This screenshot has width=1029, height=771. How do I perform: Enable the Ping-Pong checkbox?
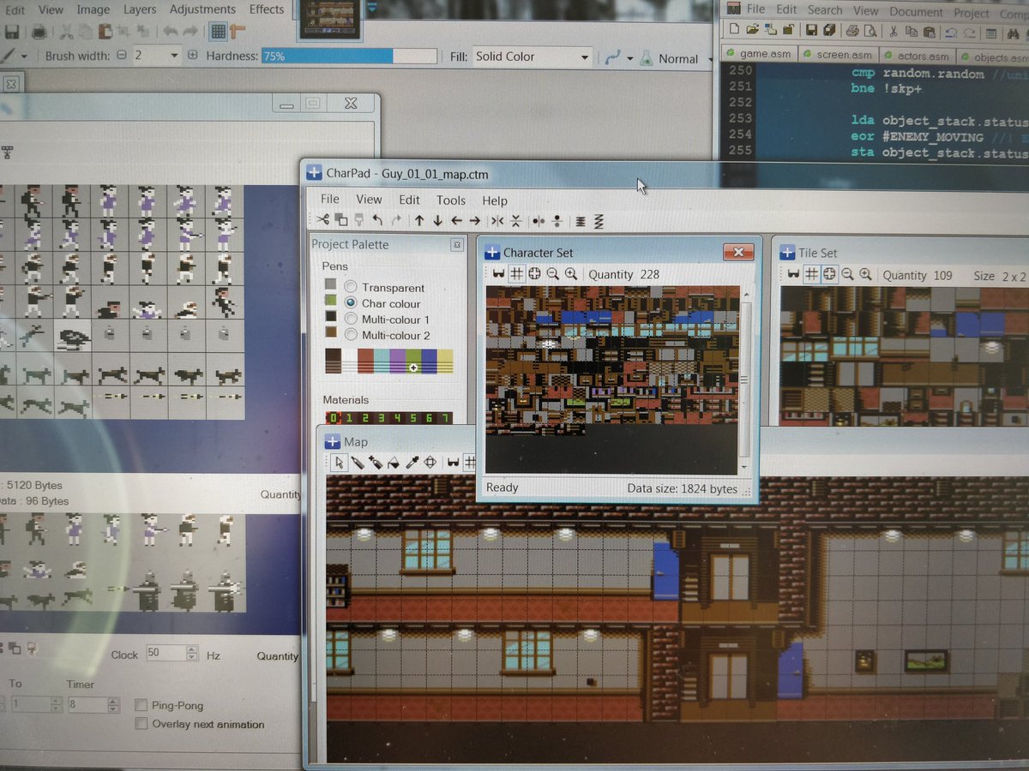(141, 706)
